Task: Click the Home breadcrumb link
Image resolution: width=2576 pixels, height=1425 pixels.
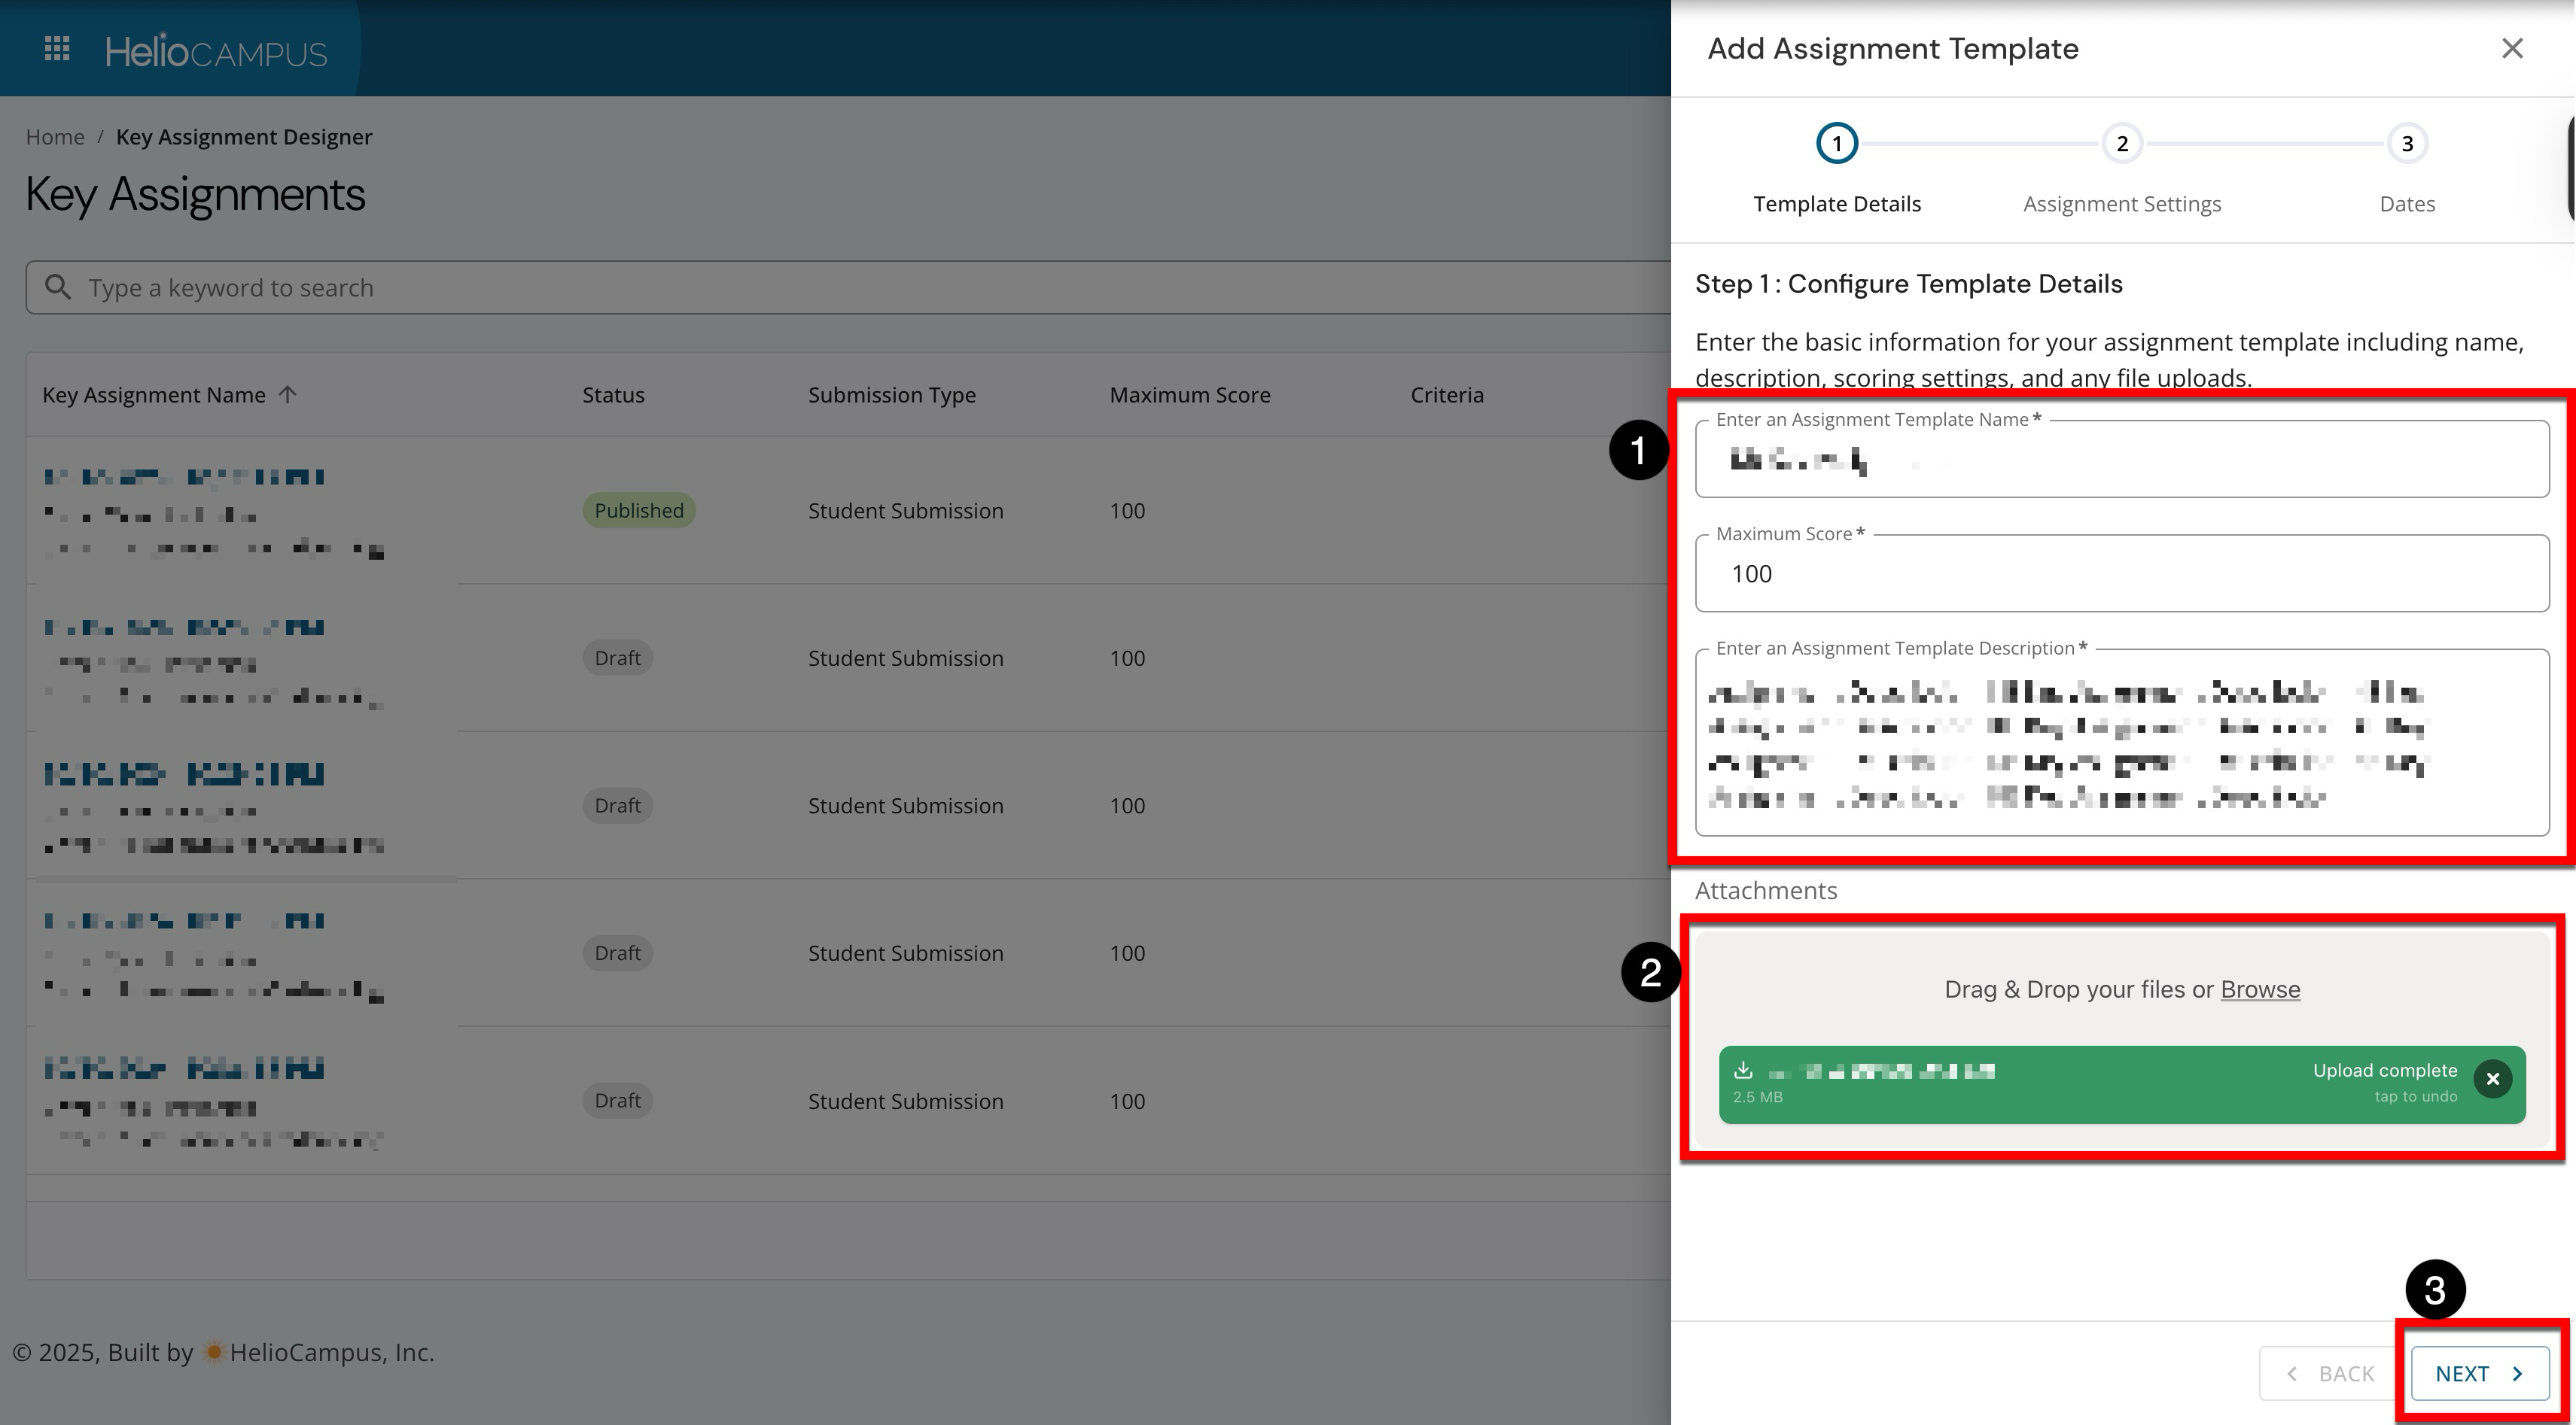Action: [x=55, y=137]
